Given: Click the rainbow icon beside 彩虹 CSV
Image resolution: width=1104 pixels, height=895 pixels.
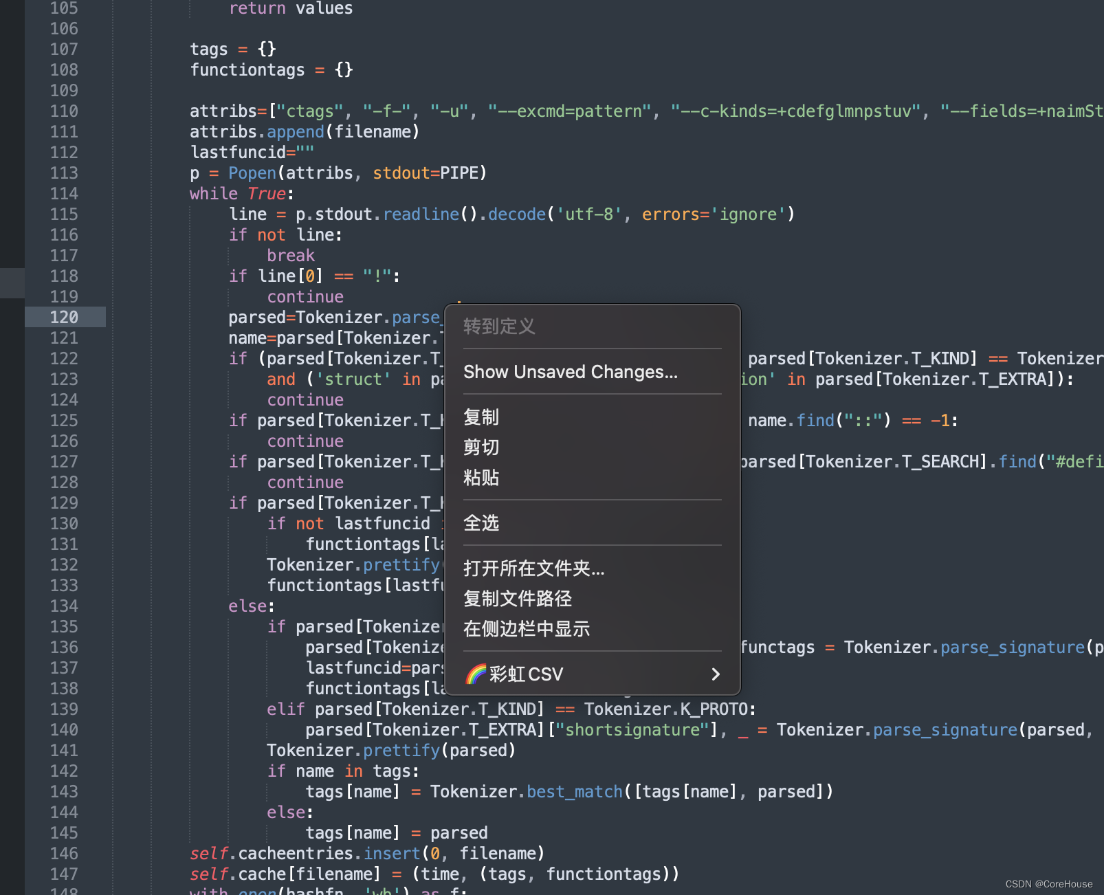Looking at the screenshot, I should click(x=476, y=674).
